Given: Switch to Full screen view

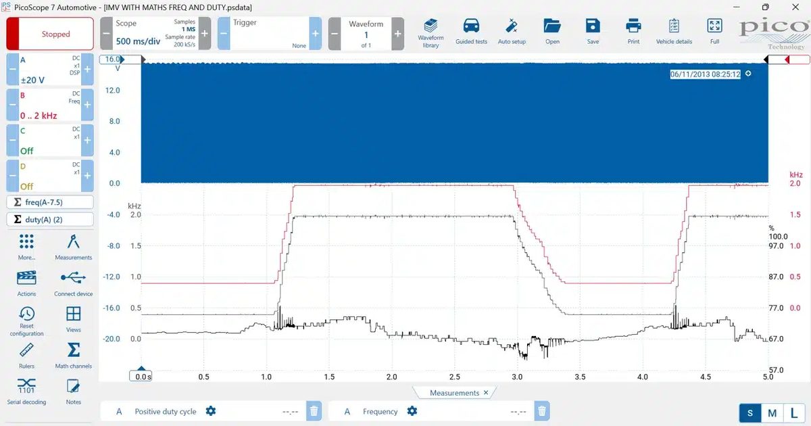Looking at the screenshot, I should tap(714, 32).
